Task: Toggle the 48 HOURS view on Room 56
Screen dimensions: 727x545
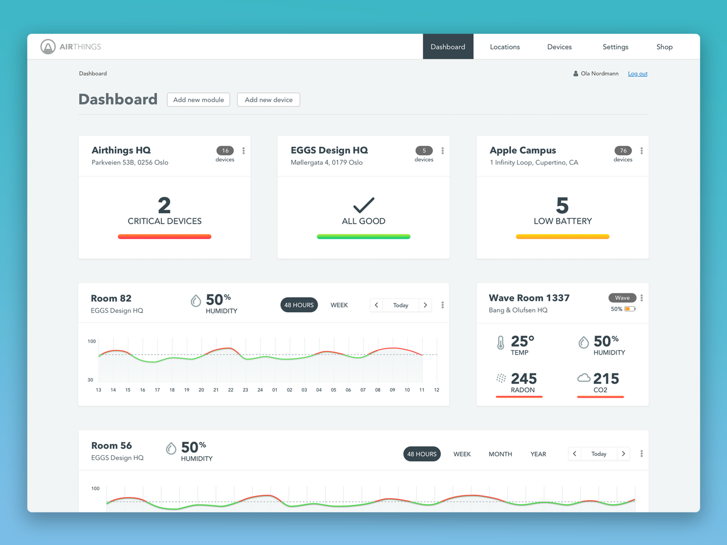Action: (422, 454)
